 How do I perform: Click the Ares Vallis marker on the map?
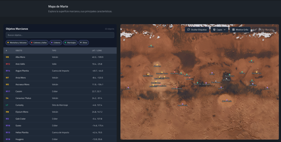(x=190, y=78)
